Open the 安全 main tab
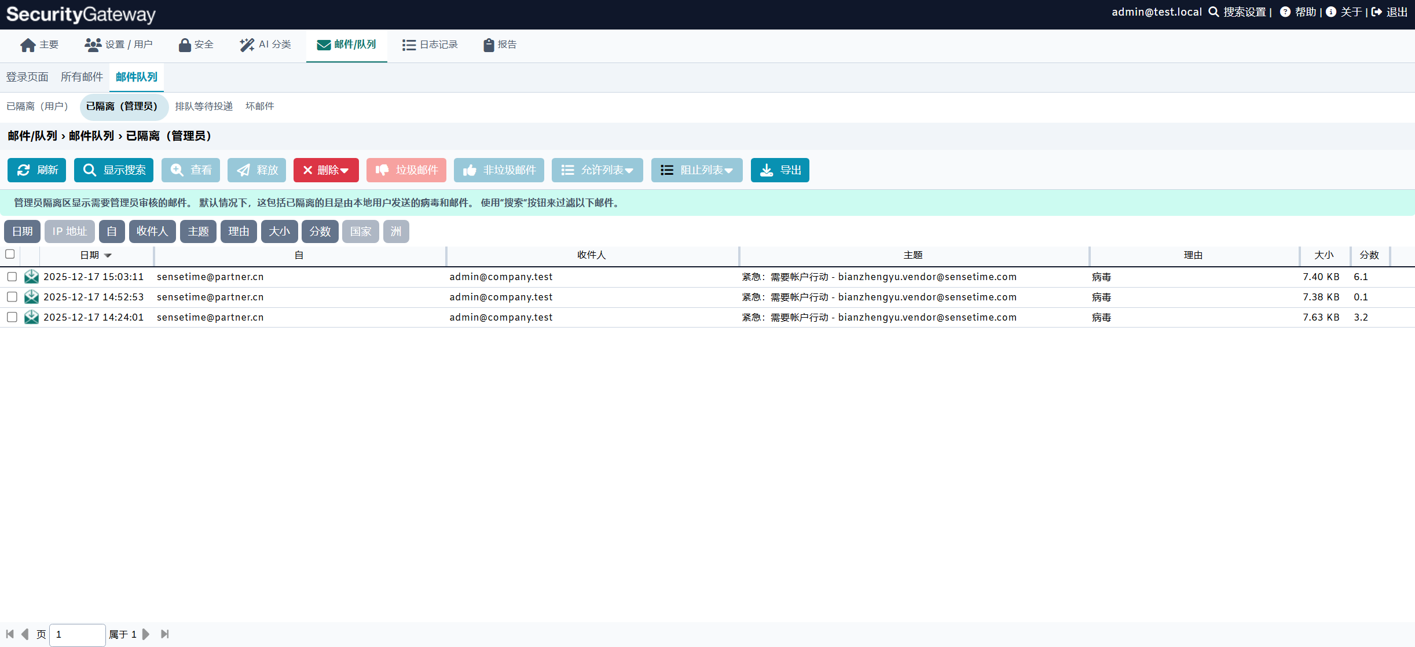The width and height of the screenshot is (1415, 647). 196,45
